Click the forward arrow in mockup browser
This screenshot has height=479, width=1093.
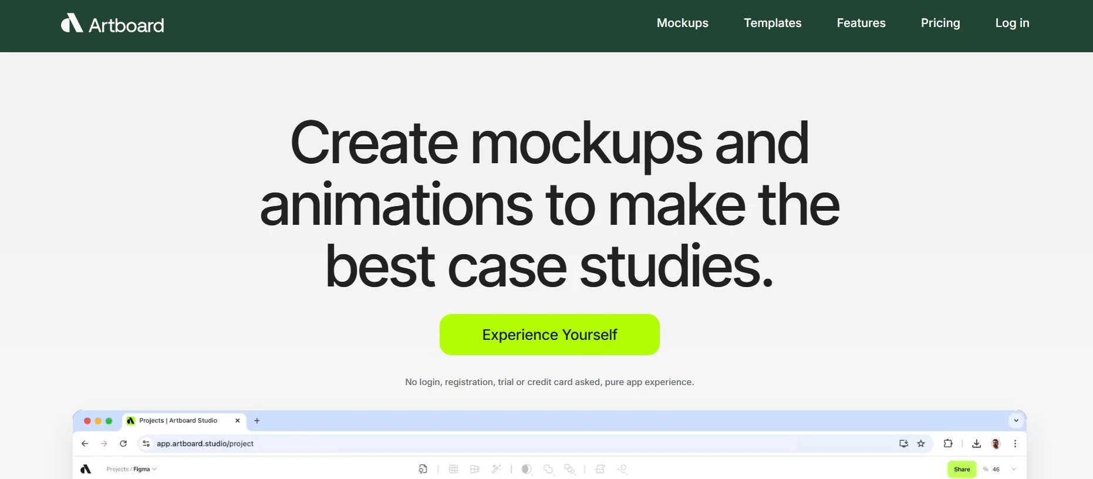(x=104, y=444)
